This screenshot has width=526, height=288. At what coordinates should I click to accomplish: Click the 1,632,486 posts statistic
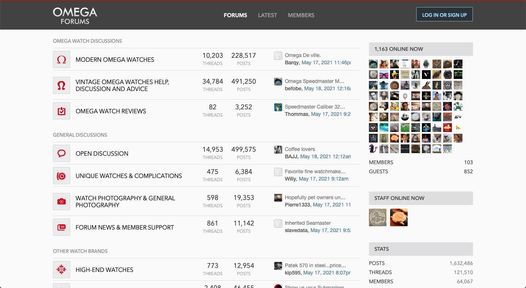pos(461,263)
